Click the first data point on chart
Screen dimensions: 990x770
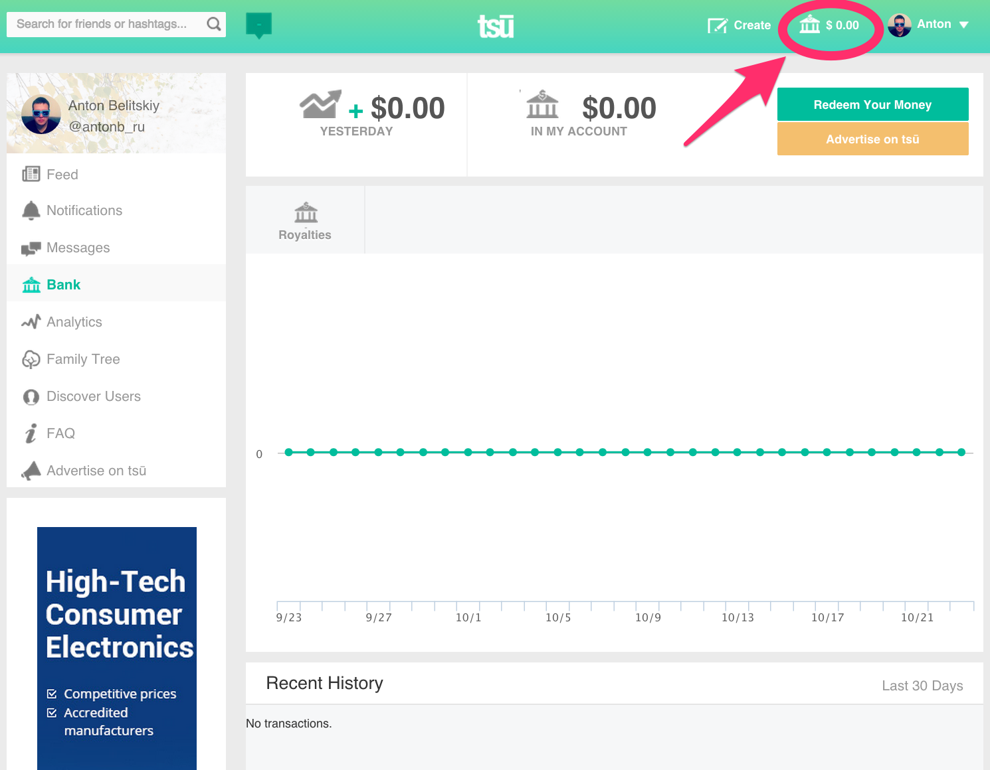[x=288, y=452]
